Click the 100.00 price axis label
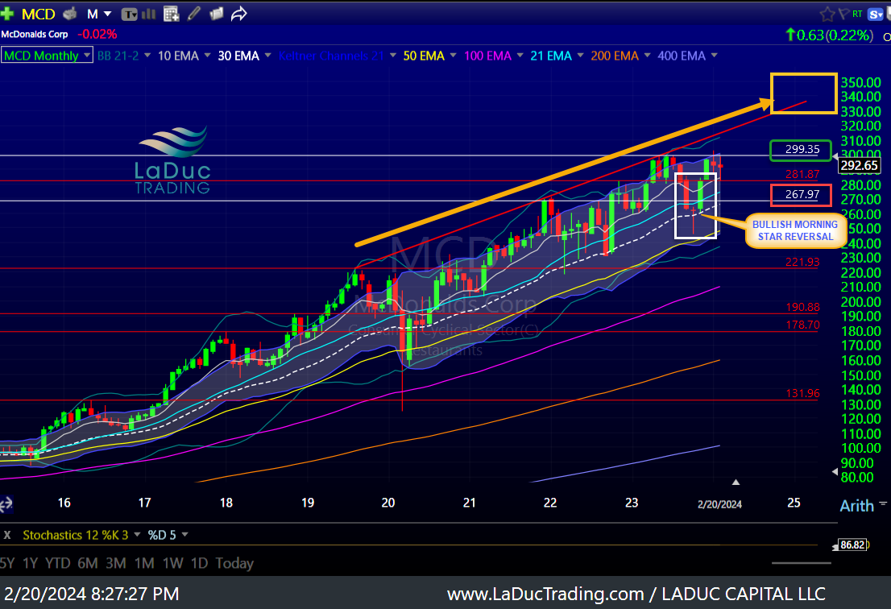 coord(861,448)
